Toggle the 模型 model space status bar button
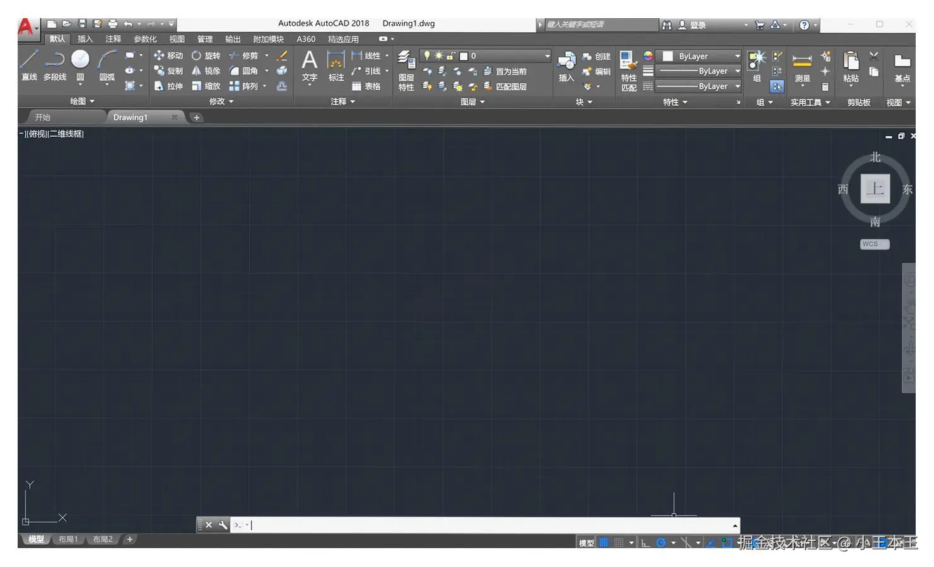The width and height of the screenshot is (934, 567). point(586,543)
